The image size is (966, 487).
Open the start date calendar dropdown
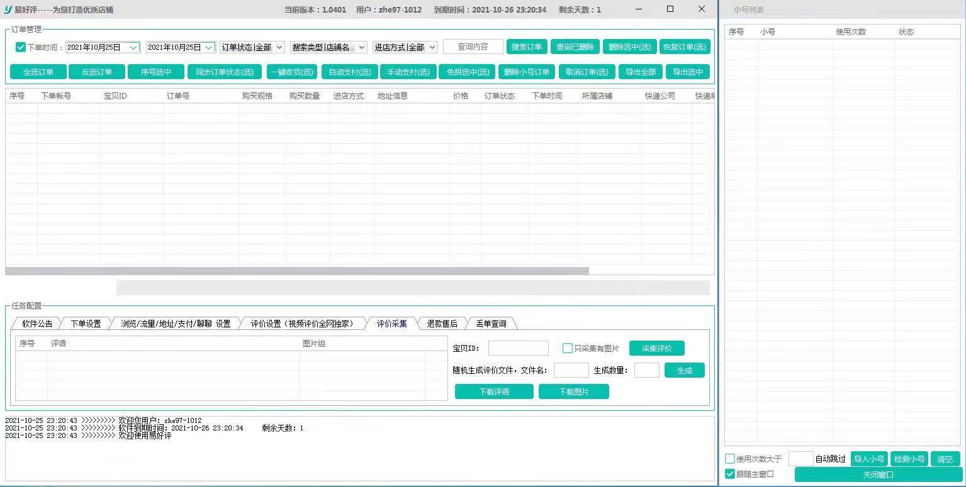(133, 47)
